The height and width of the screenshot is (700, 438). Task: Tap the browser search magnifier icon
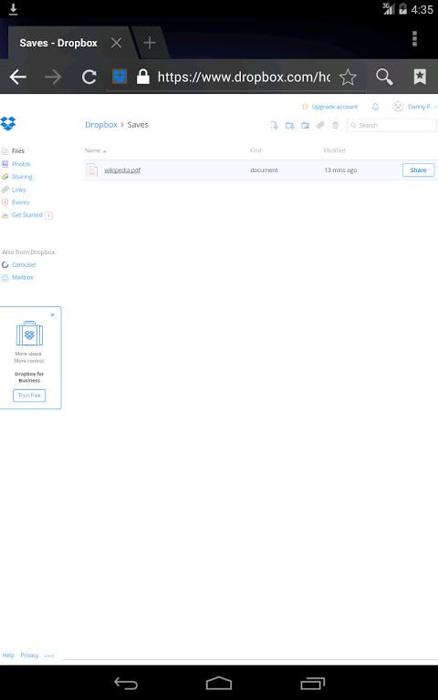[x=384, y=77]
